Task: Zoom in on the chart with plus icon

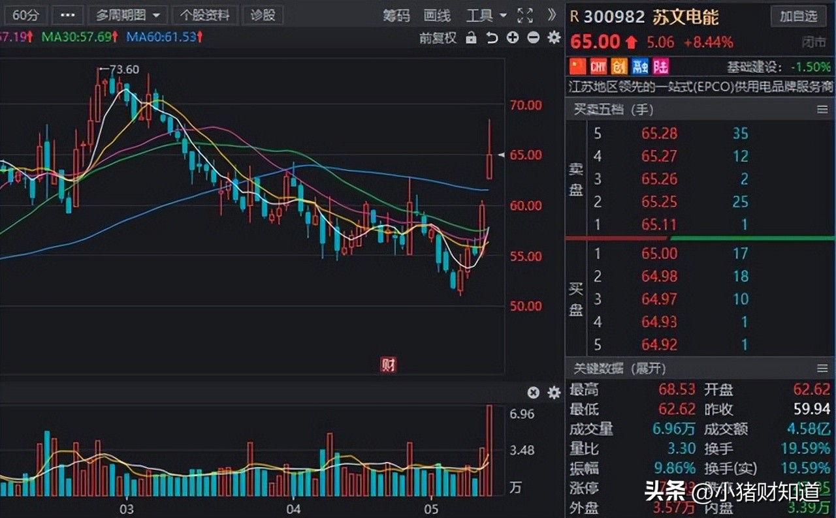Action: click(513, 38)
